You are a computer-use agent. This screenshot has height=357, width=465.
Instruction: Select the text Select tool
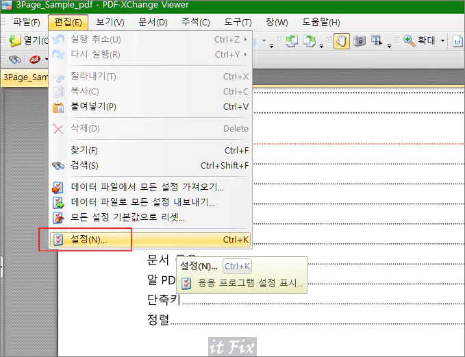377,40
